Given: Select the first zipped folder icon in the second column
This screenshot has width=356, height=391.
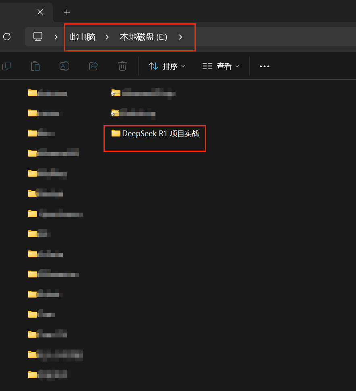Looking at the screenshot, I should point(116,93).
